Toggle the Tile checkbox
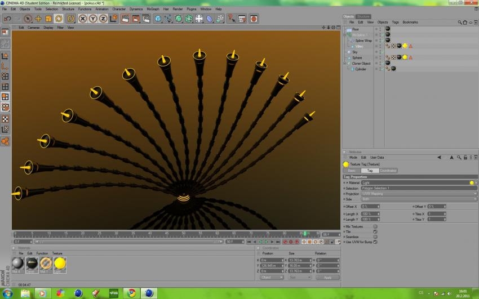This screenshot has width=479, height=299. [375, 232]
